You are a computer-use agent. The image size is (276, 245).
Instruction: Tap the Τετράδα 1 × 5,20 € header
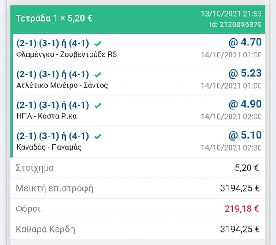[x=54, y=19]
